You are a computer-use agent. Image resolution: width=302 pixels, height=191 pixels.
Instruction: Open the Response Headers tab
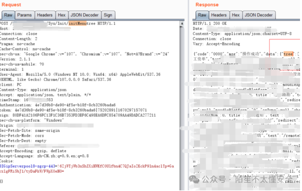219,15
